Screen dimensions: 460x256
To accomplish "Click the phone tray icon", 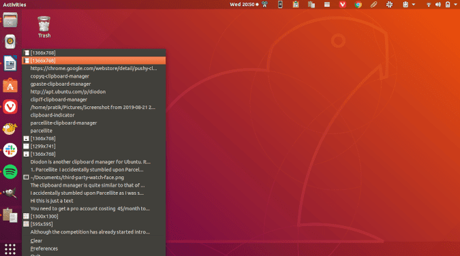I will pos(280,4).
